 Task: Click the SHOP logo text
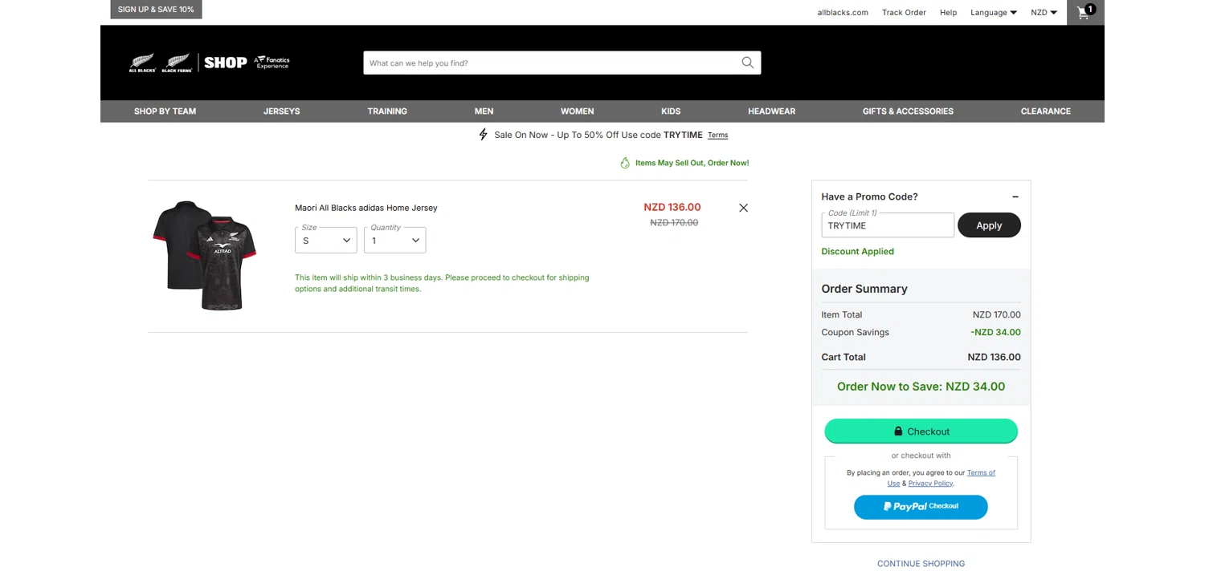(x=225, y=63)
